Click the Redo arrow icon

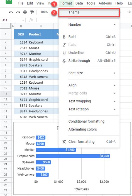click(x=18, y=12)
